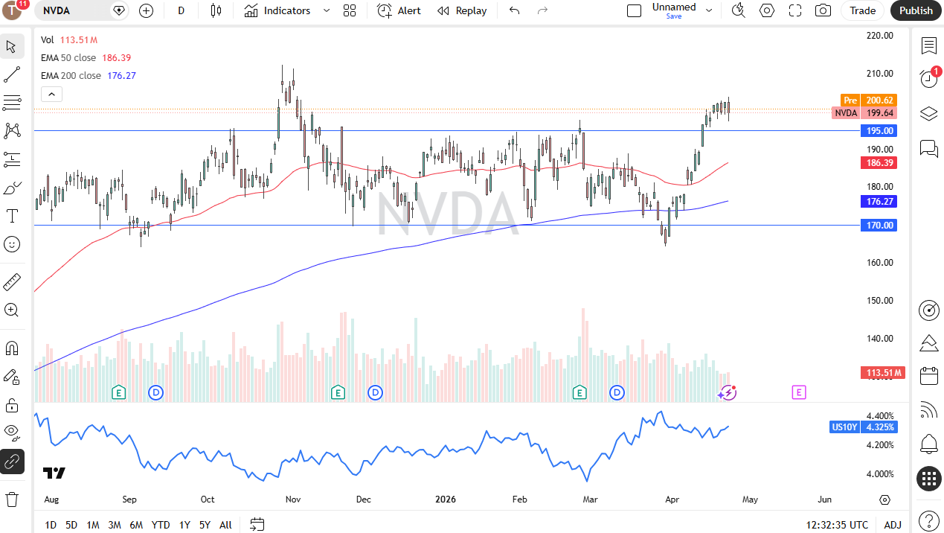Image resolution: width=944 pixels, height=533 pixels.
Task: Open the user profile avatar menu
Action: [x=13, y=10]
